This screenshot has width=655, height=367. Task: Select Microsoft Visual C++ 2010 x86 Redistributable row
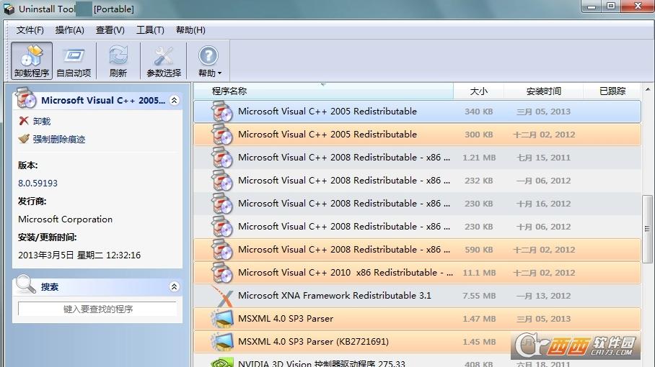(x=417, y=273)
